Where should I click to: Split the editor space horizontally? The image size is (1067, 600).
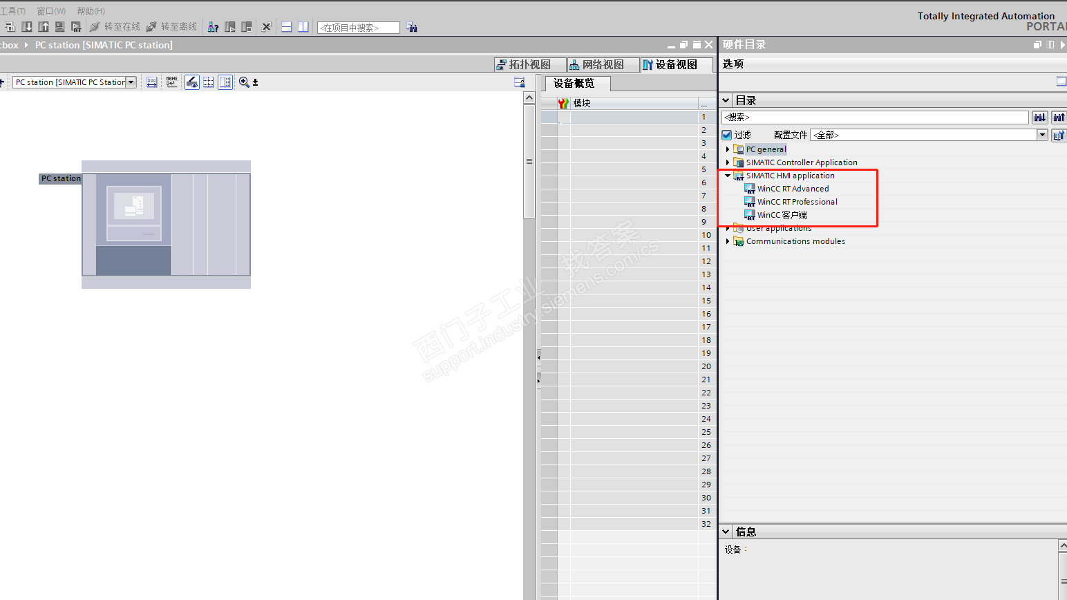coord(286,27)
